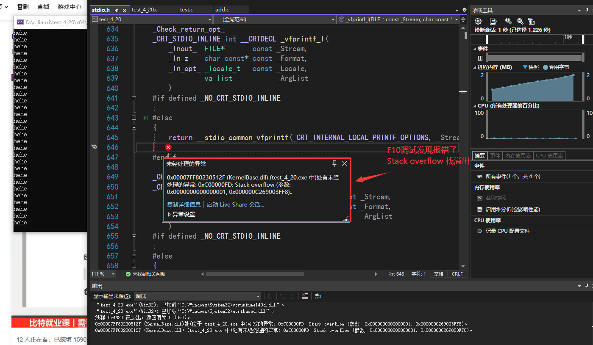
Task: Collapse the brace block at line 644
Action: click(134, 127)
